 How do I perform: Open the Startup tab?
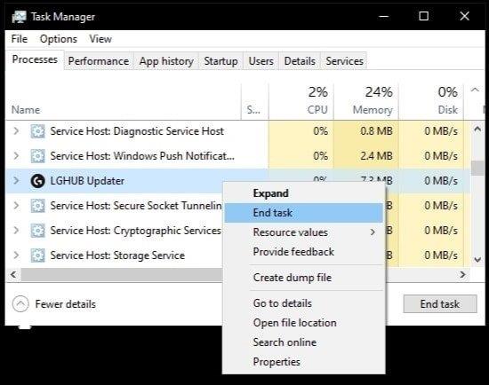(220, 61)
